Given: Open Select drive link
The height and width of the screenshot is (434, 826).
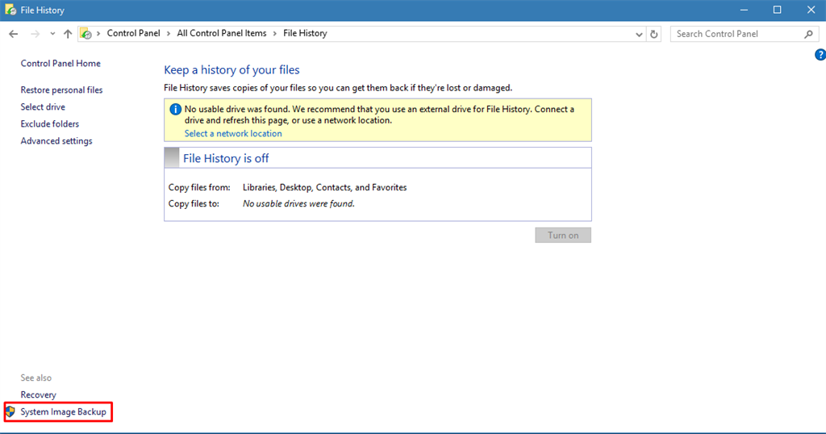Looking at the screenshot, I should tap(43, 107).
